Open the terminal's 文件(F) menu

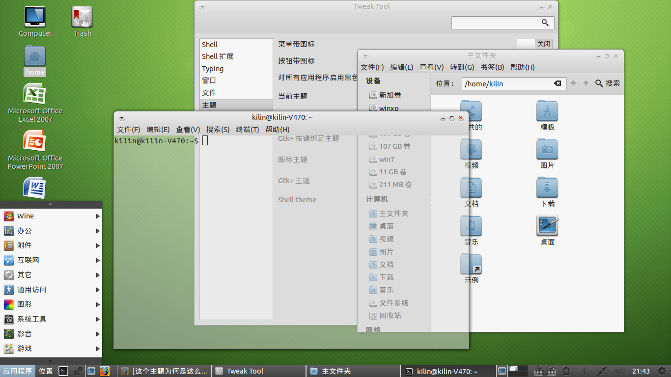pyautogui.click(x=129, y=130)
